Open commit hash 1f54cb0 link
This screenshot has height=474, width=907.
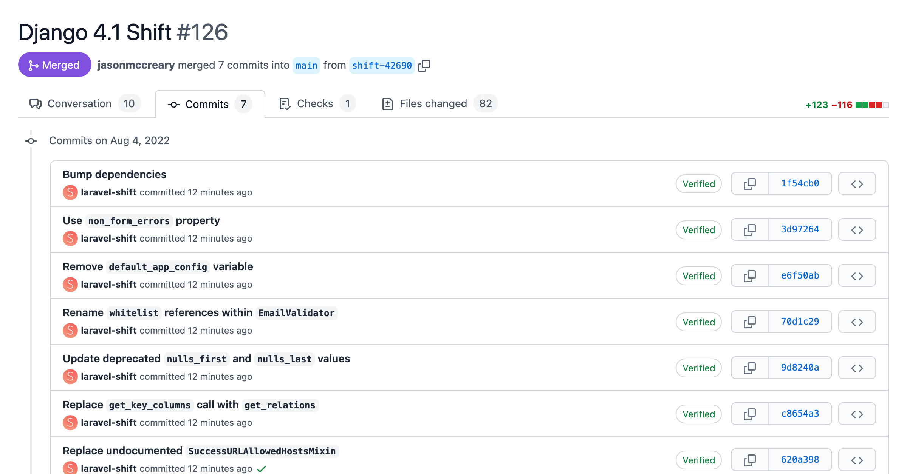click(800, 184)
